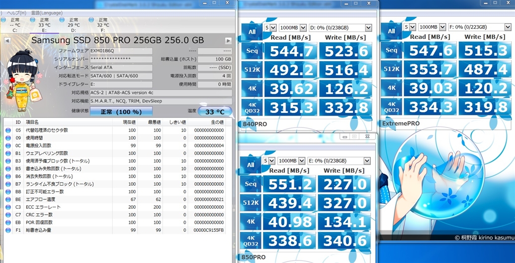
Task: Click status icon for row 09 使用時間
Action: coord(8,138)
